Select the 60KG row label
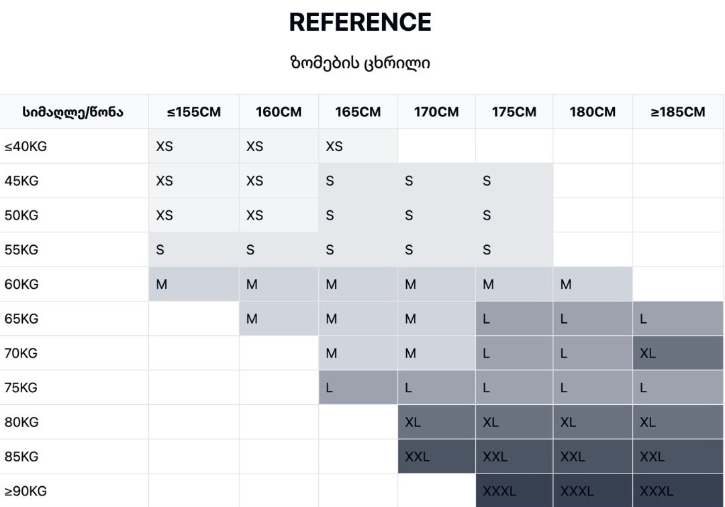Viewport: 725px width, 507px height. [x=21, y=284]
